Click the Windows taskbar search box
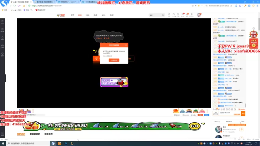Viewport: 260px width, 146px height. pyautogui.click(x=28, y=143)
